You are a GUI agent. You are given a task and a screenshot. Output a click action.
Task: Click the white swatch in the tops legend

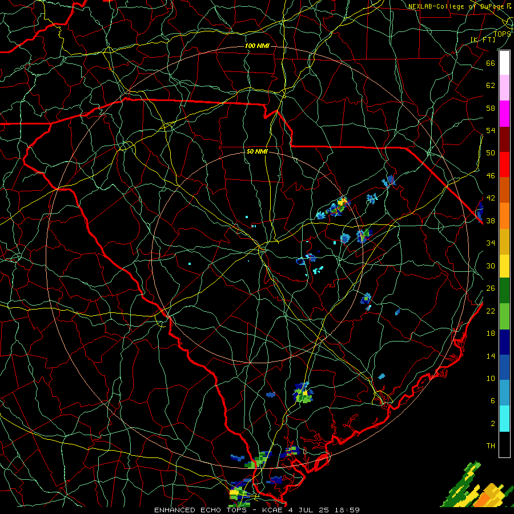click(504, 63)
